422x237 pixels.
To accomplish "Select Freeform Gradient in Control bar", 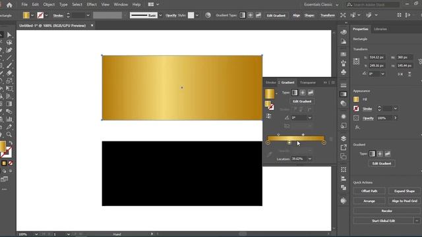I will (x=258, y=15).
